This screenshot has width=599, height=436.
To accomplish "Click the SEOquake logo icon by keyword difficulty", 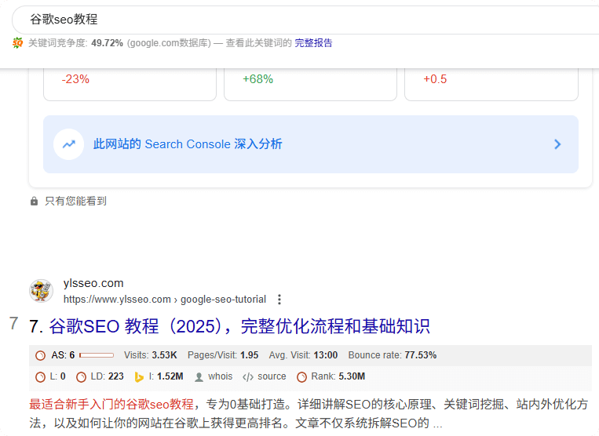I will [17, 42].
